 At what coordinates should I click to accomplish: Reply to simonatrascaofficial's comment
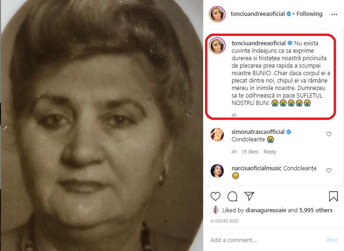tap(270, 152)
